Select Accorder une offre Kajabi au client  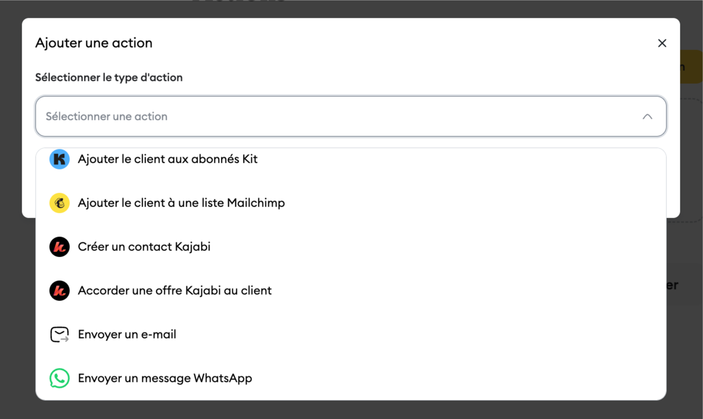click(175, 290)
